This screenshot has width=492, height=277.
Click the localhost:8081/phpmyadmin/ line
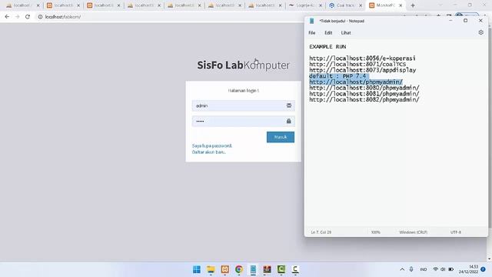click(x=364, y=94)
